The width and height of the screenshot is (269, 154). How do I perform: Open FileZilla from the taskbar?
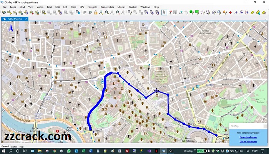[127, 151]
